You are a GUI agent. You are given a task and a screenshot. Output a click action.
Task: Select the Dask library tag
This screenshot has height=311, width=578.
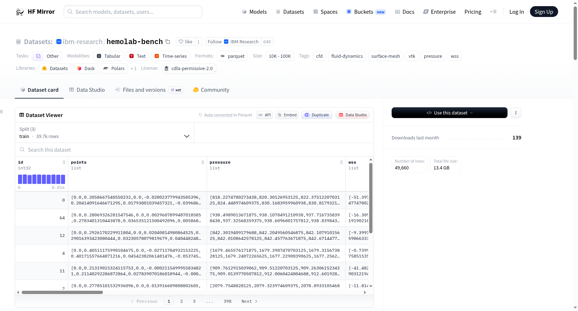(86, 68)
